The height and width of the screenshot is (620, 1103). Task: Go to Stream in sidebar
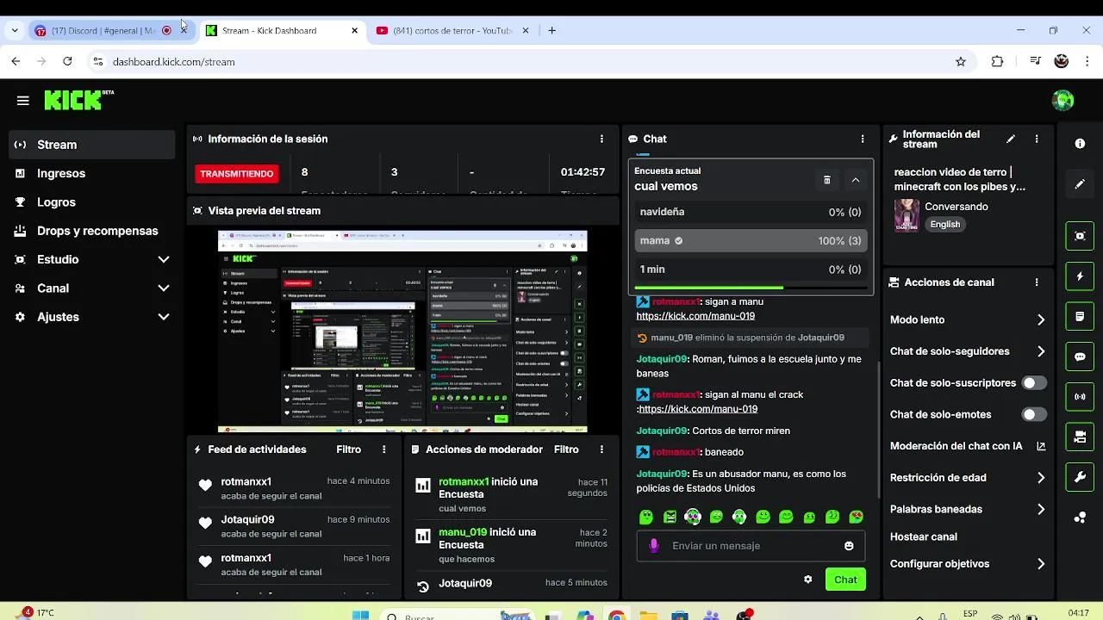pos(92,145)
